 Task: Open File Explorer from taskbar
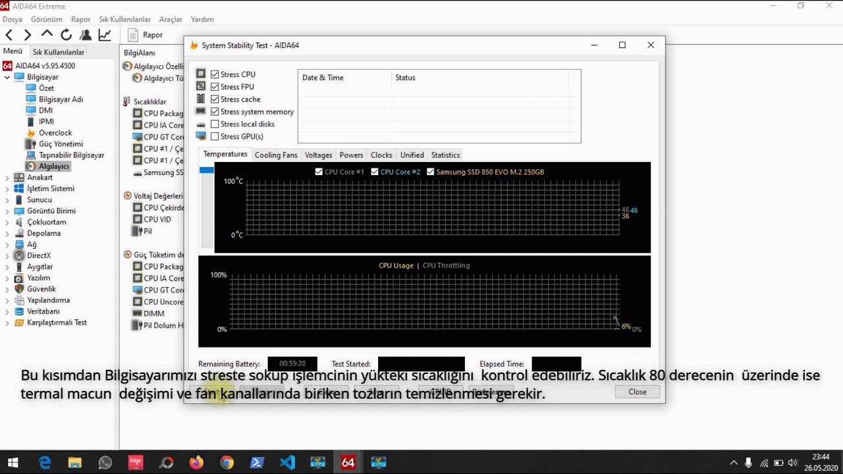(74, 462)
